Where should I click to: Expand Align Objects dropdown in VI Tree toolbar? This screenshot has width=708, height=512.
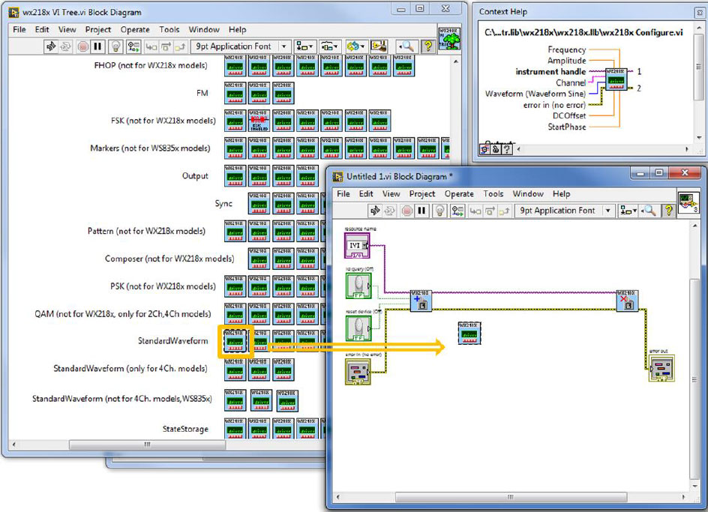pyautogui.click(x=304, y=46)
